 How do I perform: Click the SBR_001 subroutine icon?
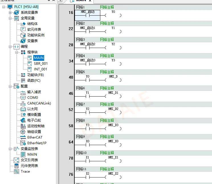[30, 64]
